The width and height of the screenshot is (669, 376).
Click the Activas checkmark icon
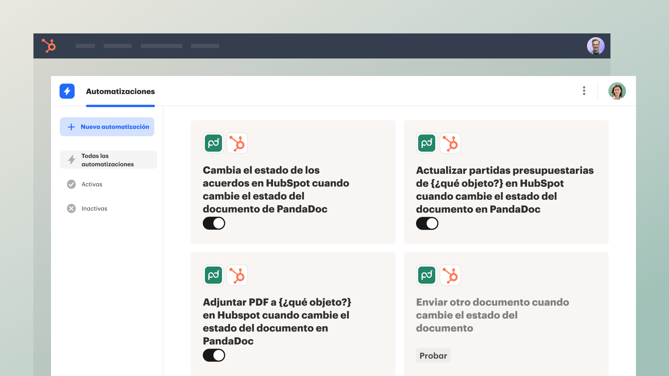(x=71, y=184)
